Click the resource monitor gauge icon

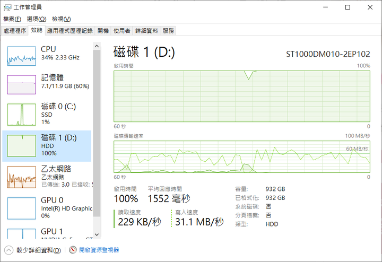[x=73, y=250]
